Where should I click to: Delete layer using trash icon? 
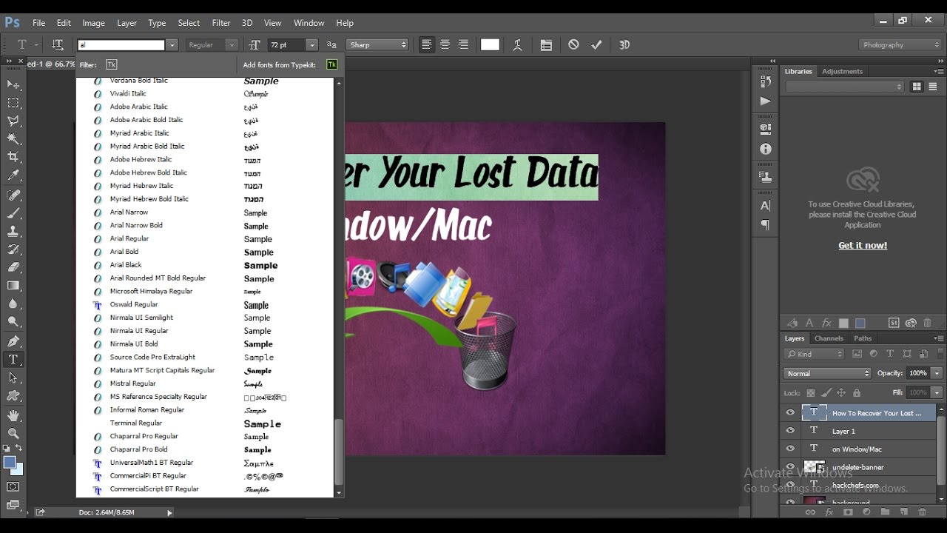(922, 512)
